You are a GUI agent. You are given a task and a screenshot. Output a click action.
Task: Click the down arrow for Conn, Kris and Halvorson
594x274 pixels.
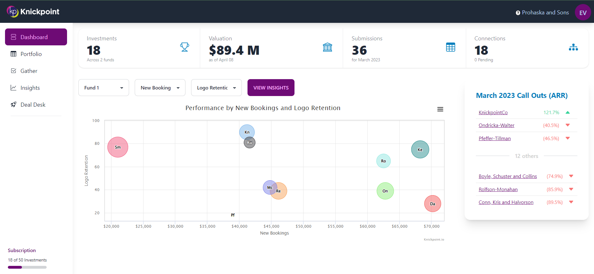pos(571,202)
